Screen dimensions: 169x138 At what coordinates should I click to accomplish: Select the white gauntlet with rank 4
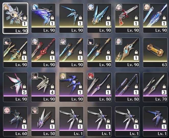coord(43,87)
